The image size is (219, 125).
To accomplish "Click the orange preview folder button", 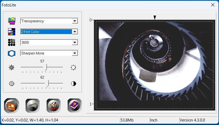I will pyautogui.click(x=12, y=105).
